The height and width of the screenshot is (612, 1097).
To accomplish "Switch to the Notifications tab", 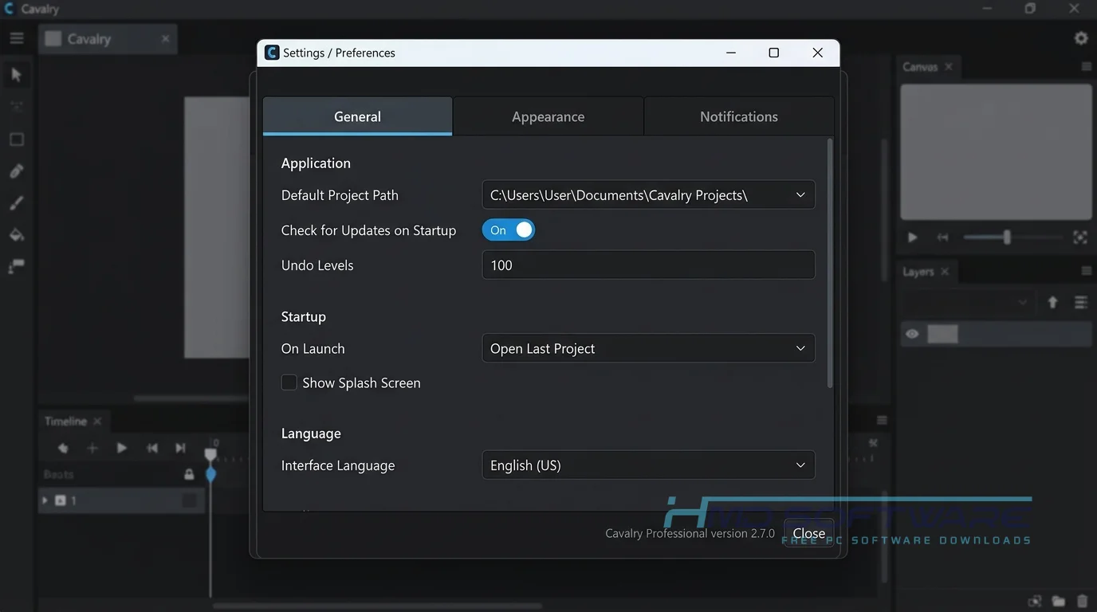I will (738, 116).
